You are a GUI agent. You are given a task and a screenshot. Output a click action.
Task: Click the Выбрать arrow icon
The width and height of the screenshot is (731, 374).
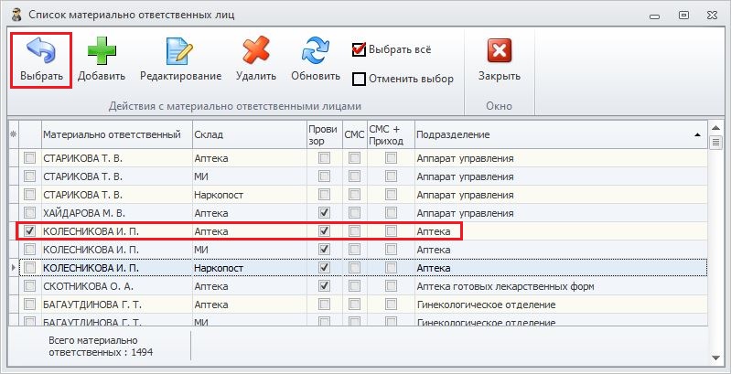point(41,51)
